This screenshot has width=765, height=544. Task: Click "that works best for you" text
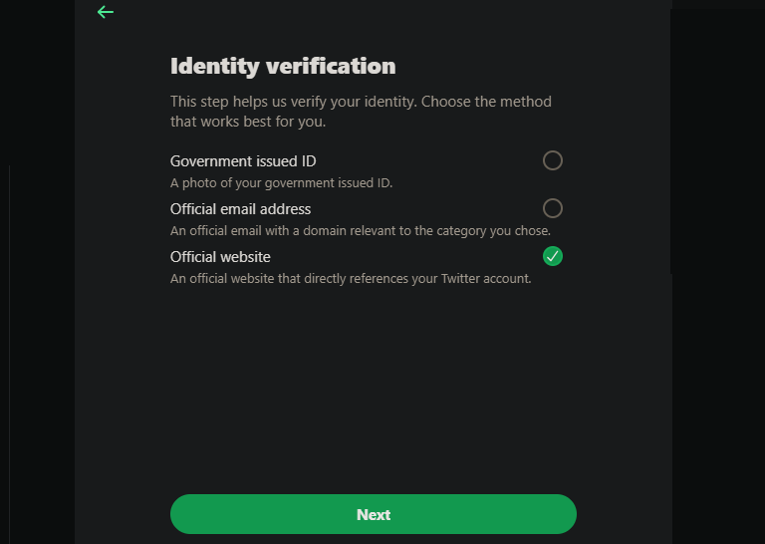click(x=248, y=123)
